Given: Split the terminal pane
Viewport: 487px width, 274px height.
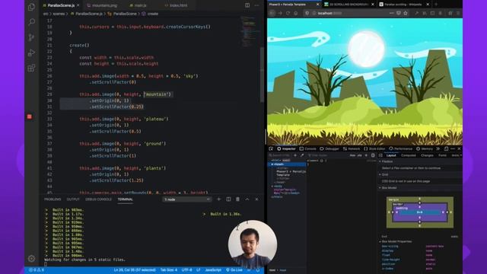Looking at the screenshot, I should point(228,199).
